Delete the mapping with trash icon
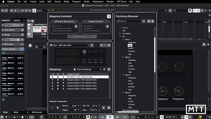 point(109,108)
